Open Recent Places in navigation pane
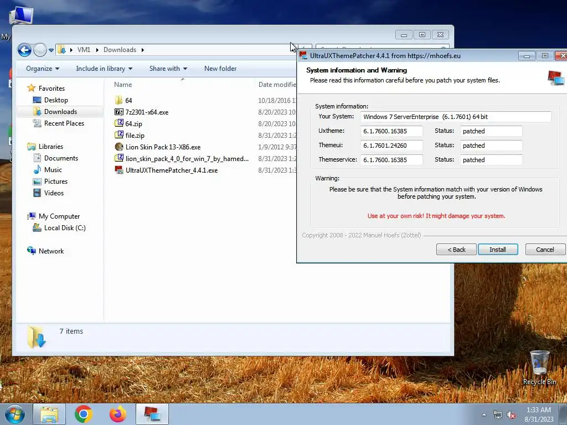Viewport: 567px width, 425px height. [64, 123]
